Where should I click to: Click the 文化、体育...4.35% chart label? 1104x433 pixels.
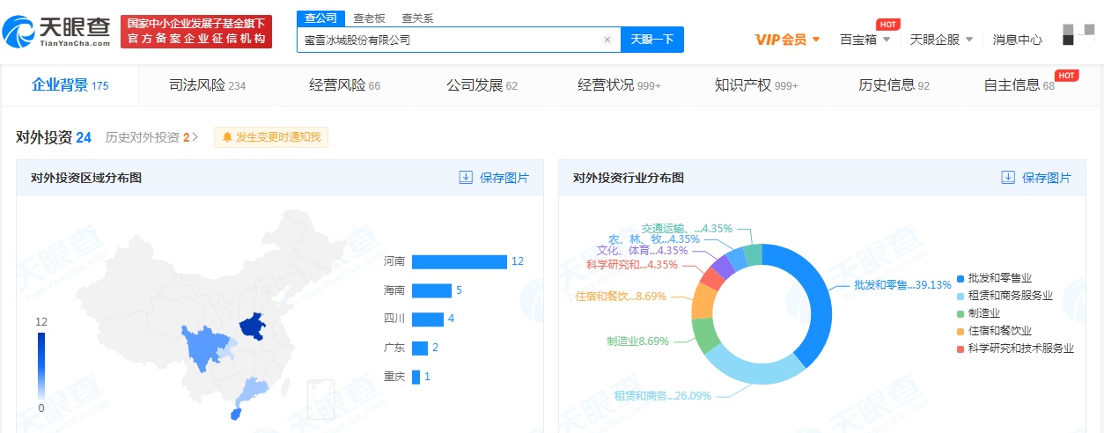(642, 251)
